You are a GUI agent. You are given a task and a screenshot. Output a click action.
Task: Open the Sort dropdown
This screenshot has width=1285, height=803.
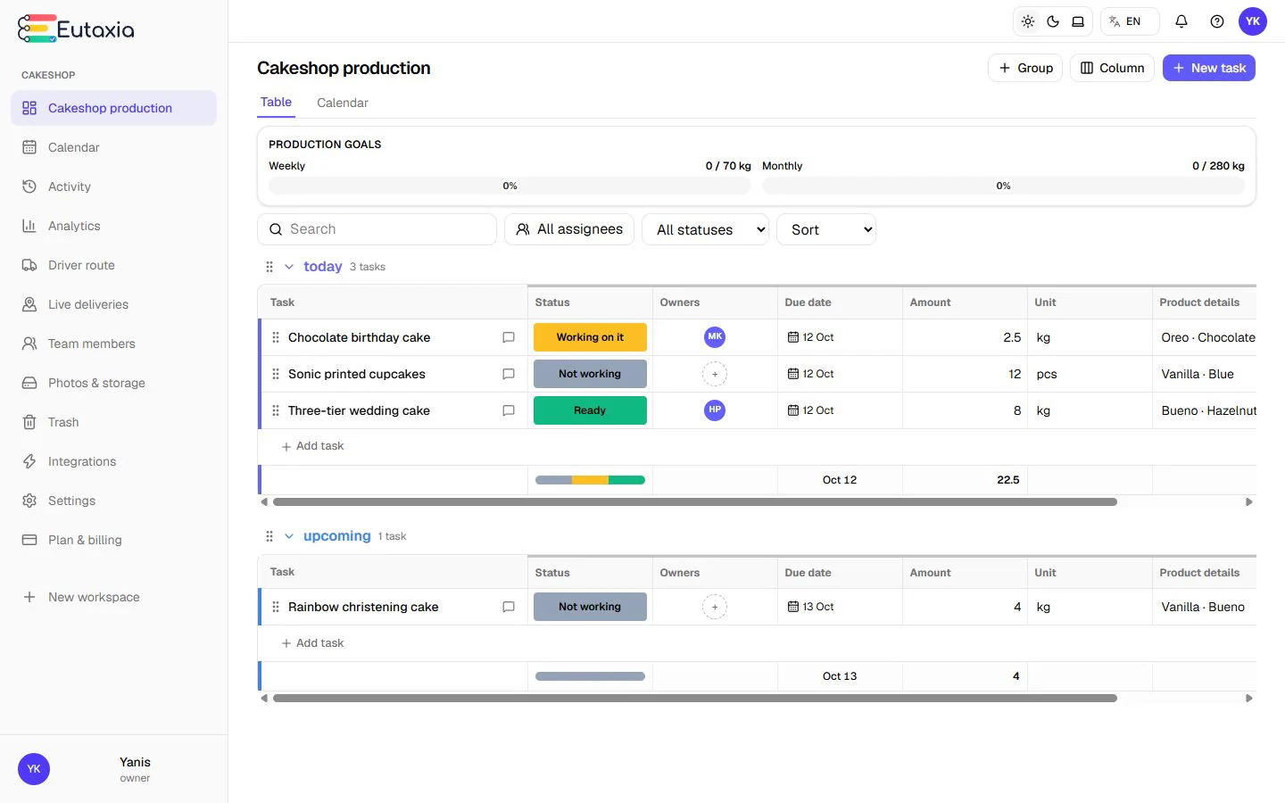[x=826, y=229]
